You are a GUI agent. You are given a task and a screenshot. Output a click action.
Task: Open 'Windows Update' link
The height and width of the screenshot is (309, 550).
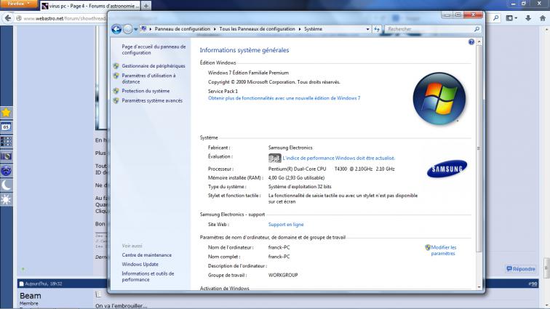click(140, 264)
